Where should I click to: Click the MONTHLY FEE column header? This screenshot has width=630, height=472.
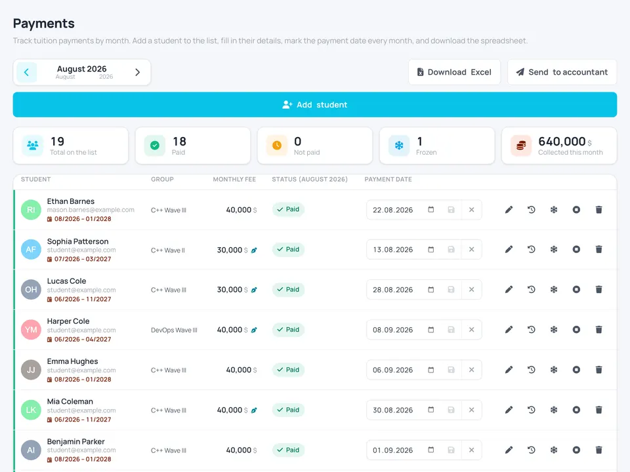tap(234, 180)
